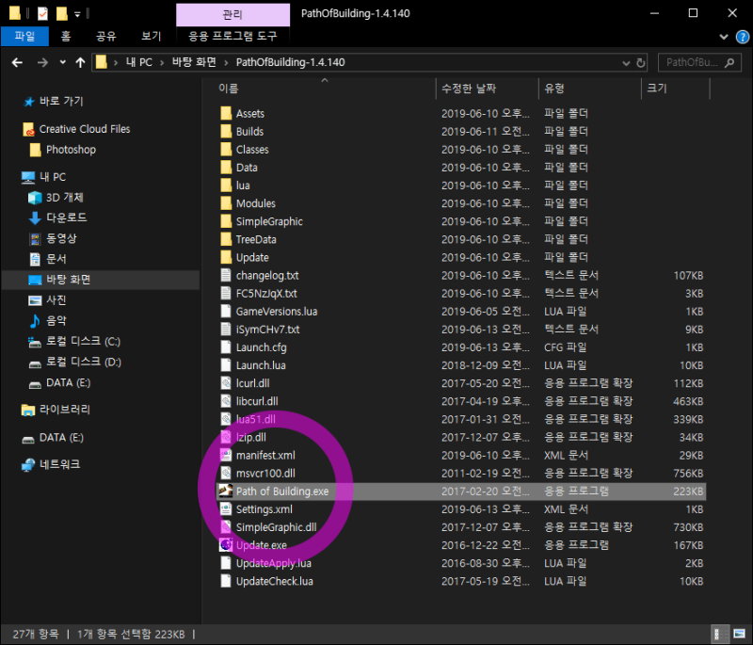Switch to large icons view in status bar

(x=740, y=634)
